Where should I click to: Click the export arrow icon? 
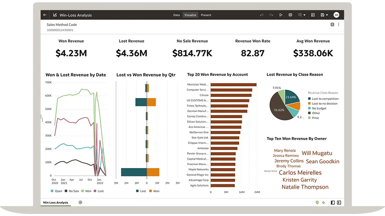point(313,15)
